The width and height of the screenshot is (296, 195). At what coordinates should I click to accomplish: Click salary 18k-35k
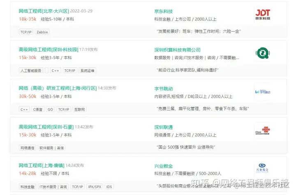click(x=28, y=19)
